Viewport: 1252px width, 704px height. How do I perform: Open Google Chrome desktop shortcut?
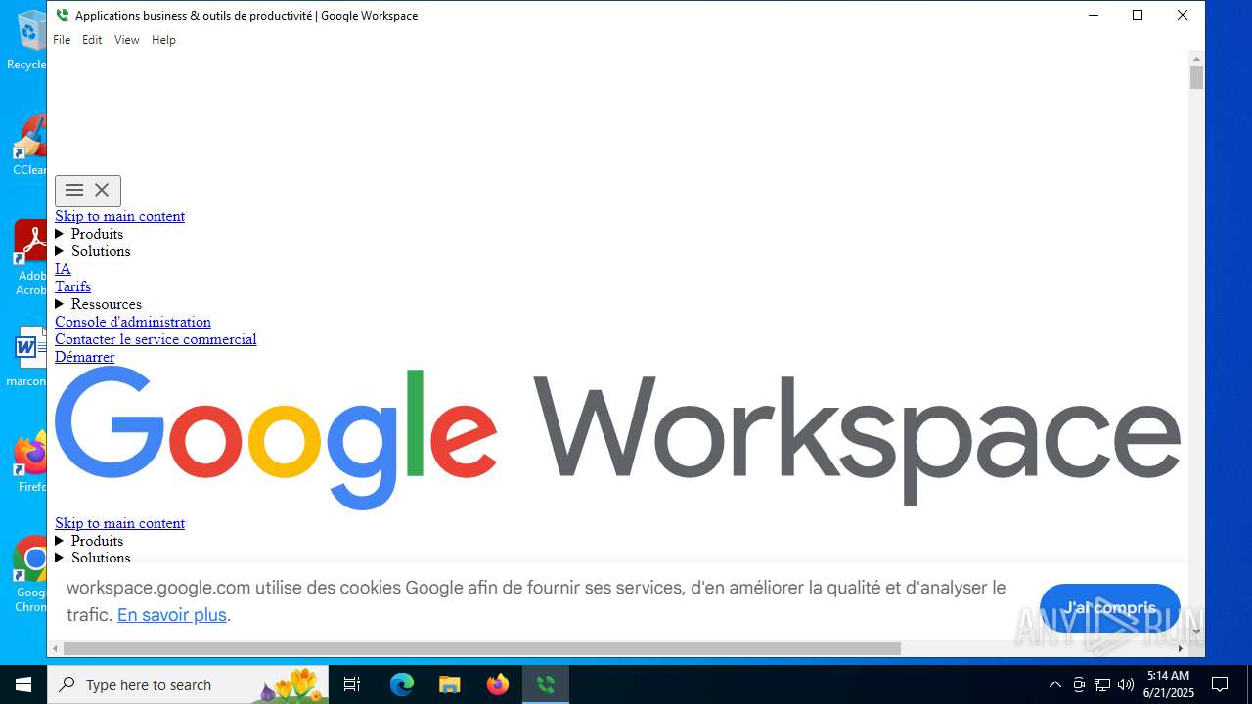30,574
